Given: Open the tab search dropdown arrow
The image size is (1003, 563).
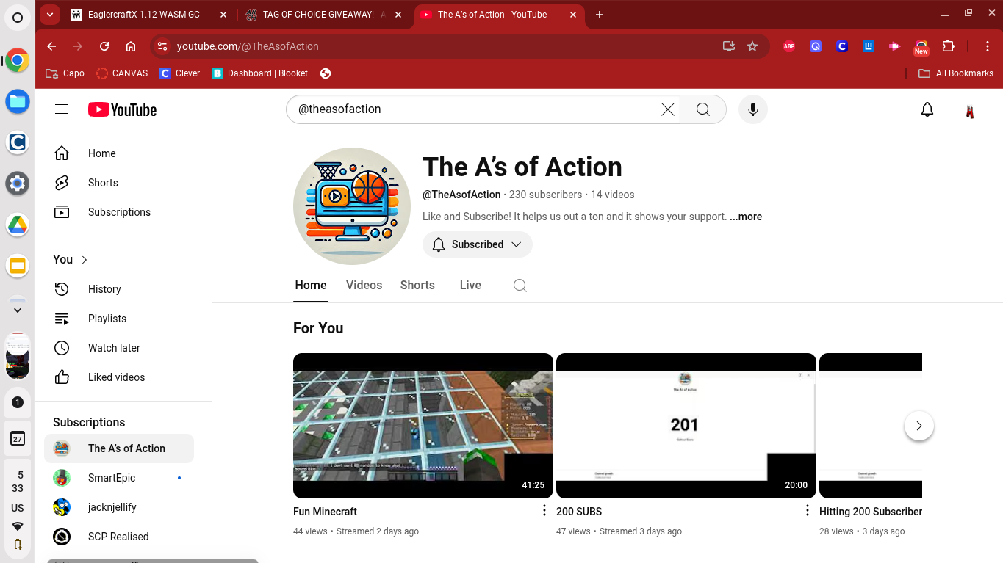Looking at the screenshot, I should [x=49, y=15].
